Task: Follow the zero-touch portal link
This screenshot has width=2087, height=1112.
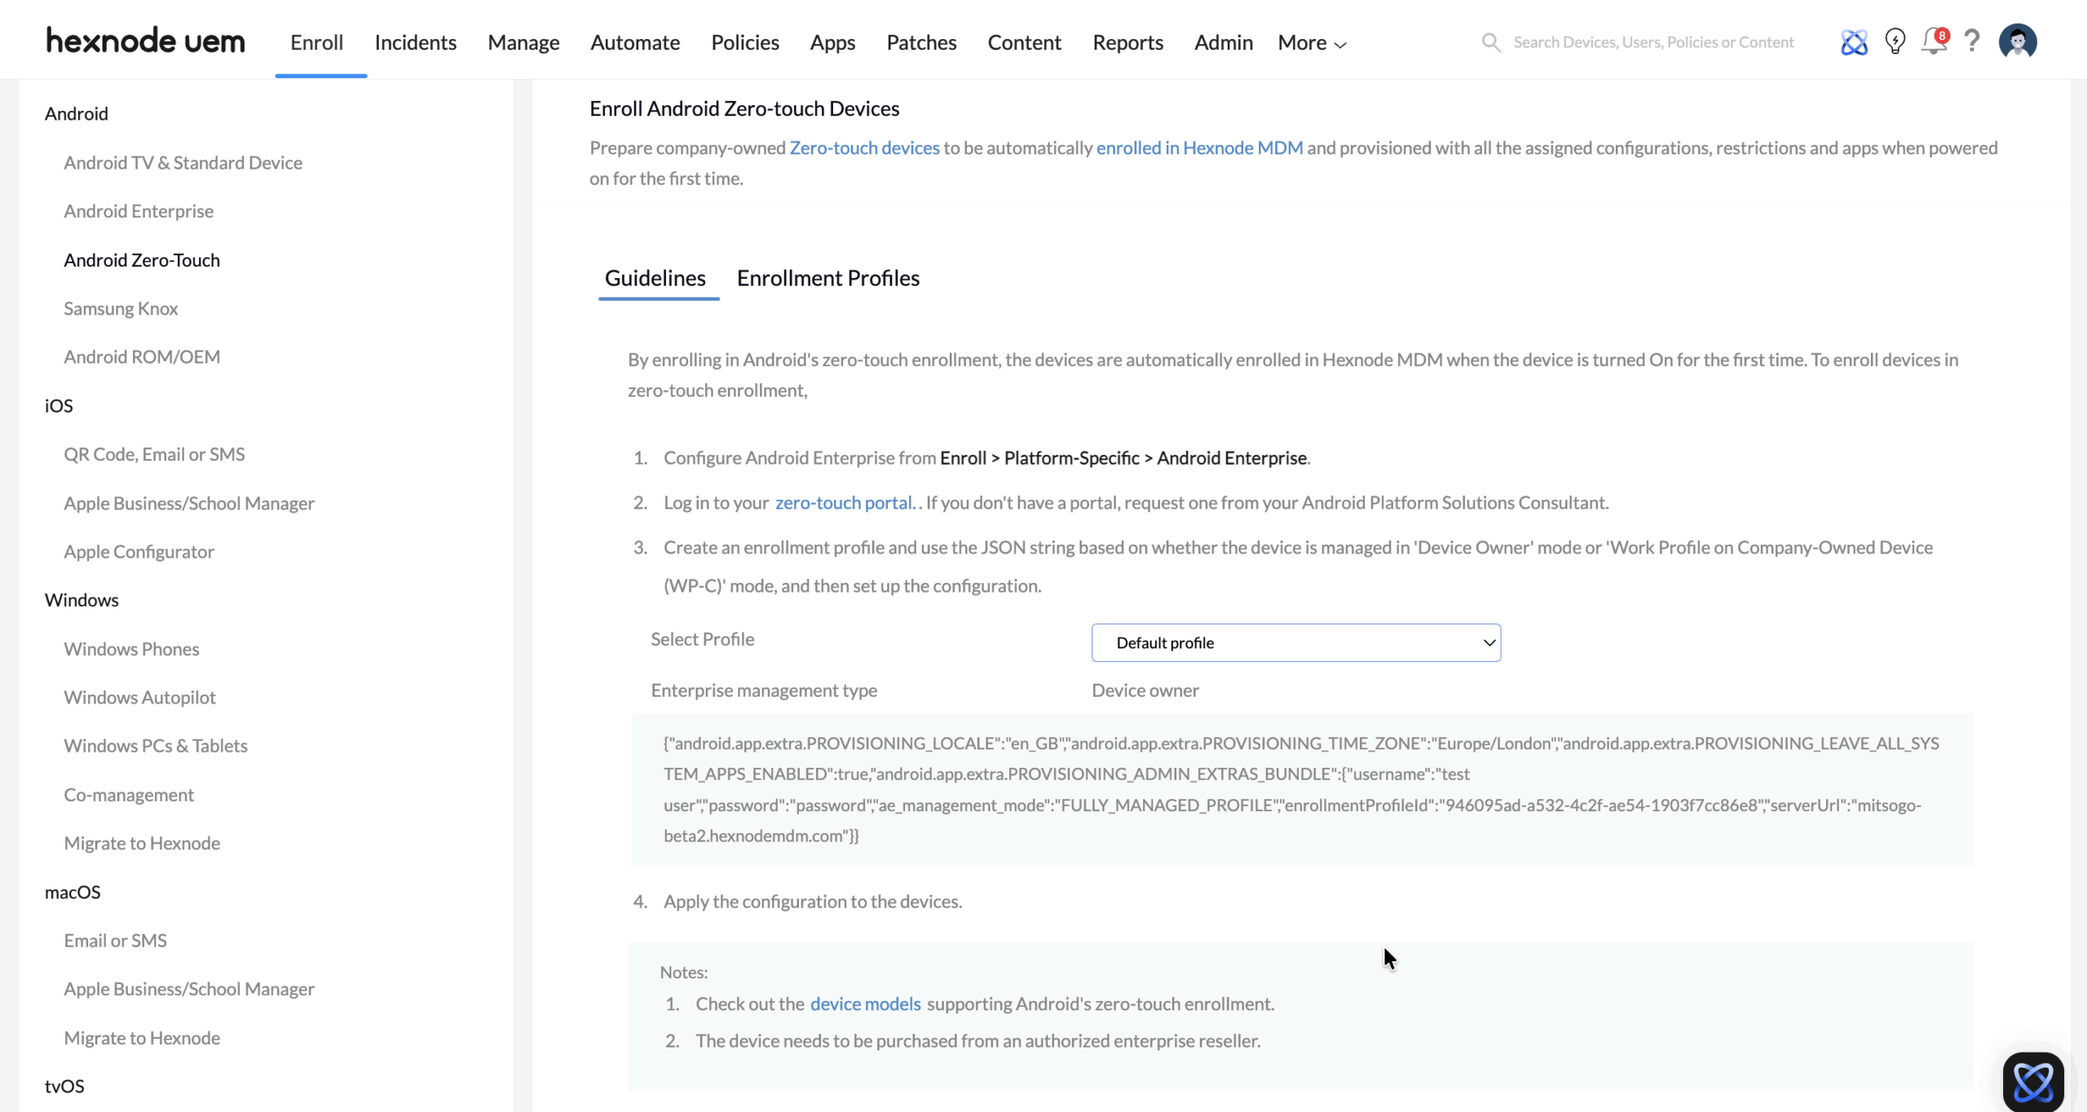Action: [x=845, y=503]
